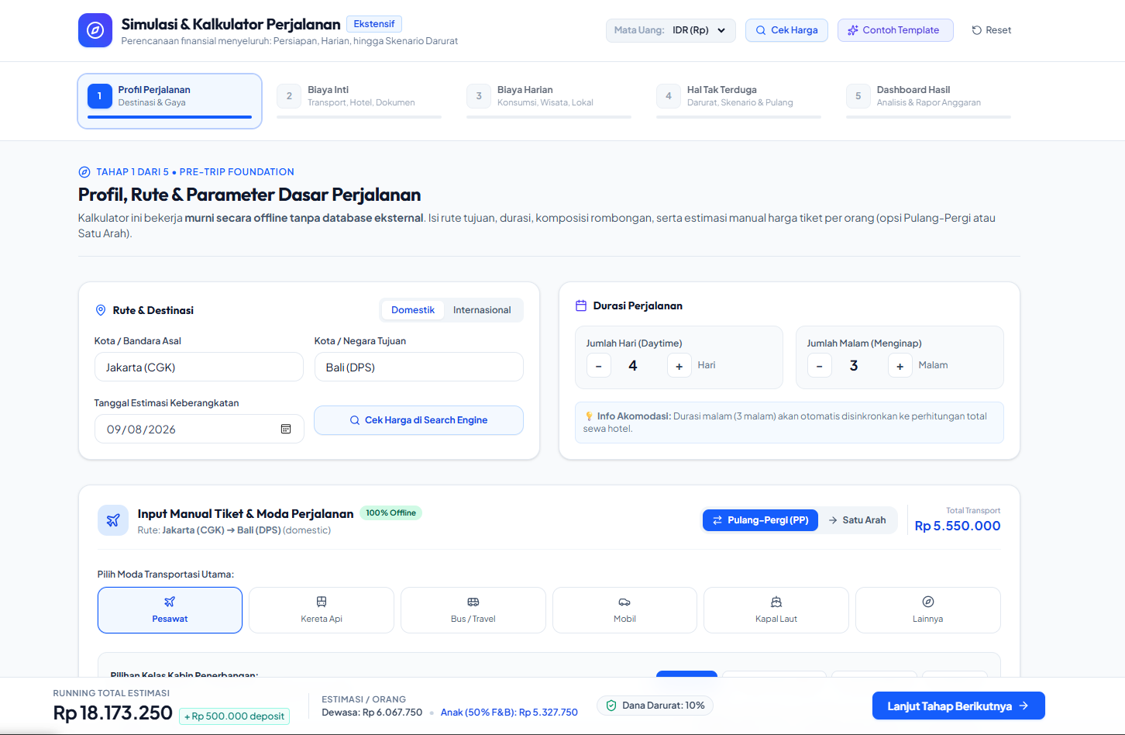
Task: Go to step 4 Hal Tak Terduga tab
Action: point(738,101)
